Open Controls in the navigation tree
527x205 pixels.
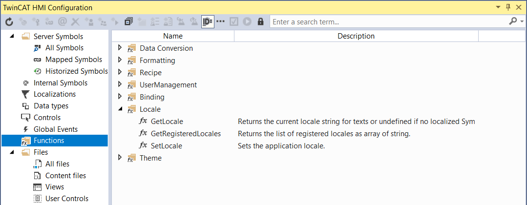click(x=47, y=118)
